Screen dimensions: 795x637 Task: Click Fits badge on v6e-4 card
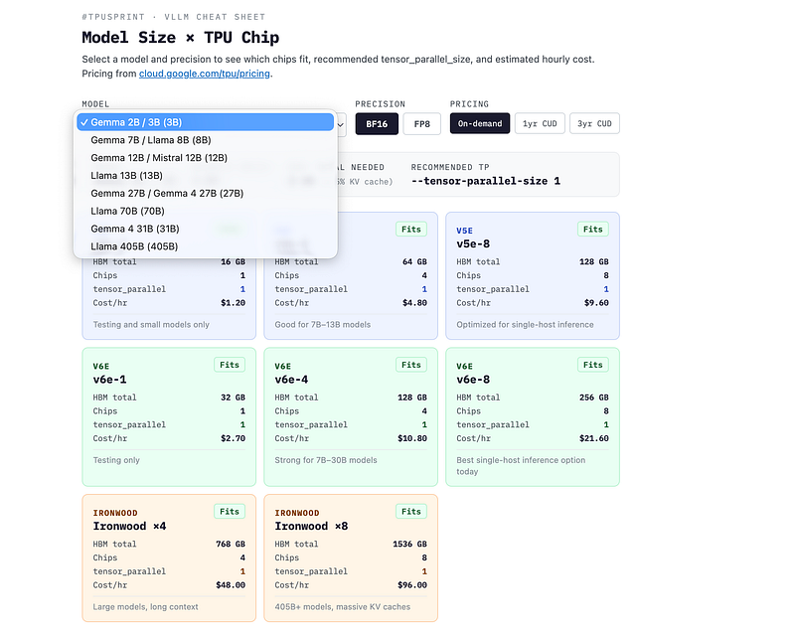pos(411,365)
